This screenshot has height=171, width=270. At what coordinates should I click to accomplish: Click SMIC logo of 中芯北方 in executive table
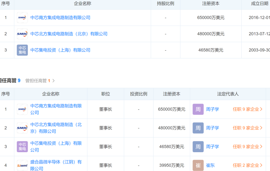pos(22,128)
